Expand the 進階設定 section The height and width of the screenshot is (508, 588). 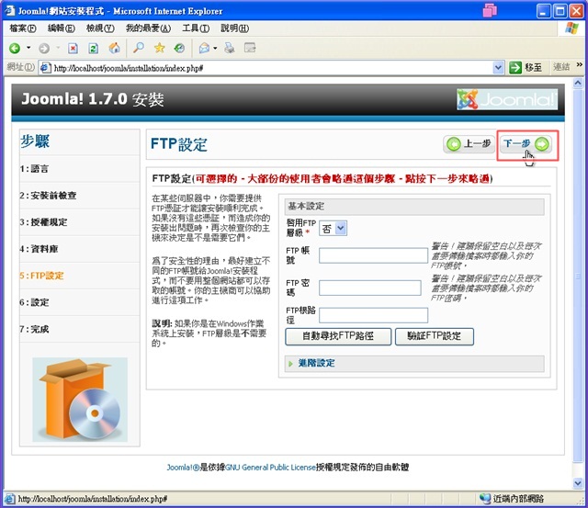pos(316,363)
